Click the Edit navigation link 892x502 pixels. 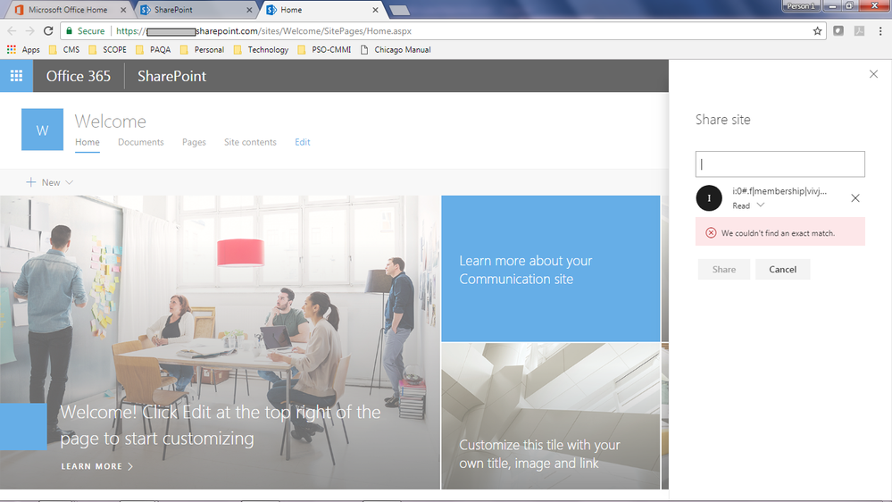pyautogui.click(x=302, y=142)
